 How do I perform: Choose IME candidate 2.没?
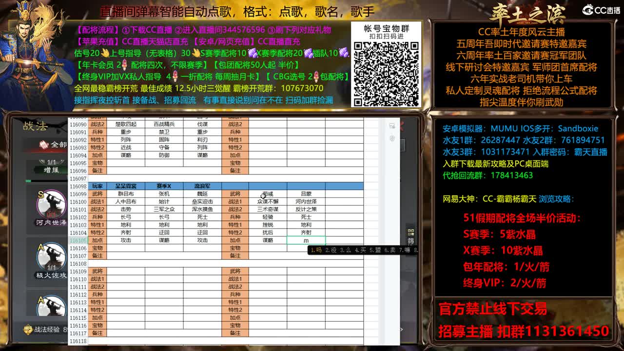pyautogui.click(x=331, y=250)
